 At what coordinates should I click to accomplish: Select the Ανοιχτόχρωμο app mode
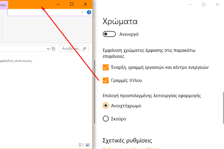pos(106,106)
